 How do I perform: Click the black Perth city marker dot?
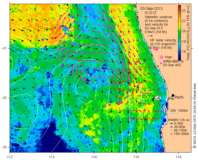click(x=173, y=95)
